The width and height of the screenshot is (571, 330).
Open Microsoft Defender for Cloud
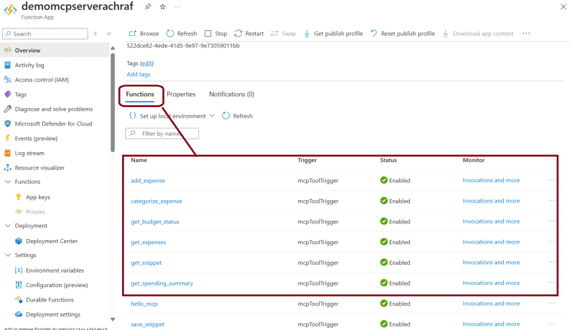click(x=53, y=124)
